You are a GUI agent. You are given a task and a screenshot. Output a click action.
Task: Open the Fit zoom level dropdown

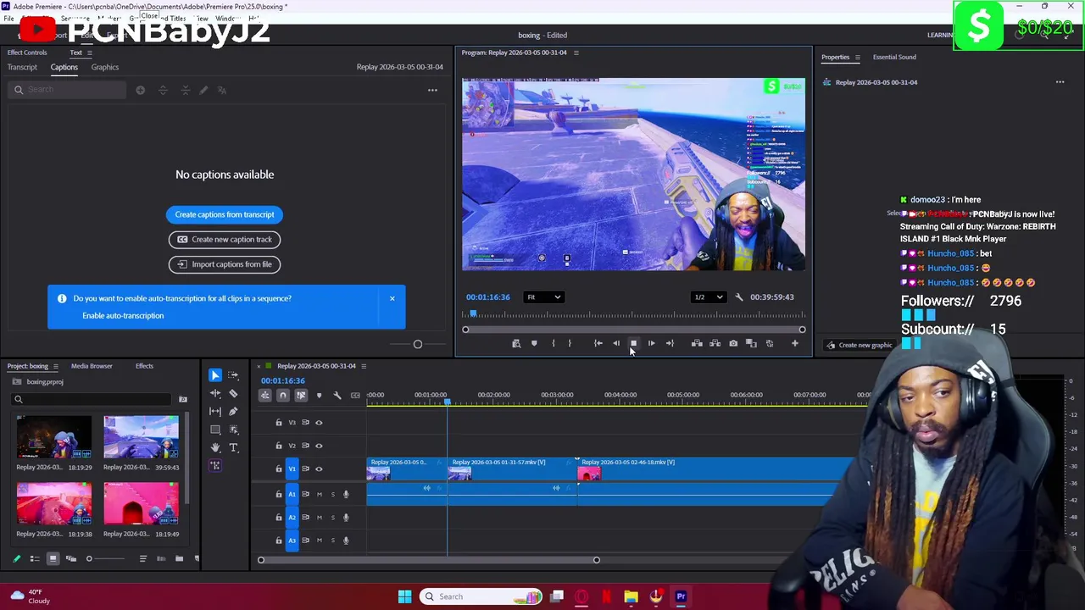(x=543, y=297)
